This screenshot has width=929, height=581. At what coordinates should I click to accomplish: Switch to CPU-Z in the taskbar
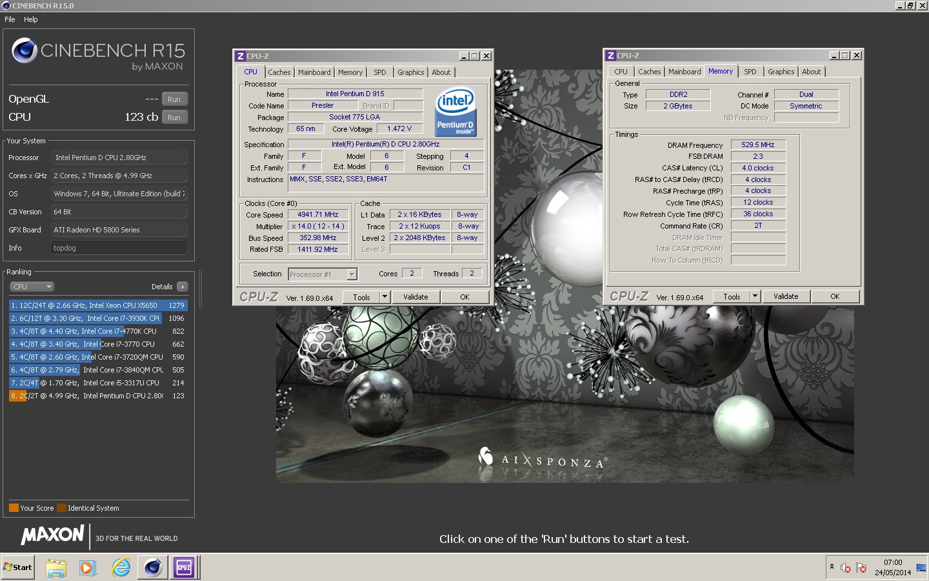point(184,568)
